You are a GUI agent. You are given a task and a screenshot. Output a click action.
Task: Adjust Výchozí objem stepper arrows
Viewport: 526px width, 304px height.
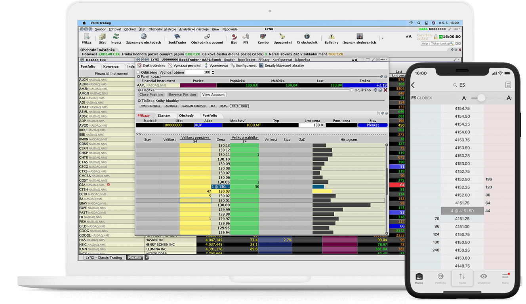click(213, 72)
